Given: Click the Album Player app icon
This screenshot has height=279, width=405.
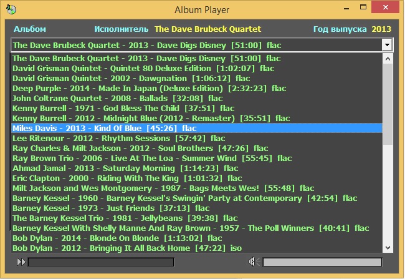Looking at the screenshot, I should (x=9, y=9).
